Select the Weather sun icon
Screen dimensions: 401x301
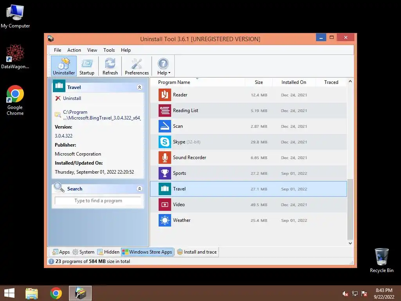[165, 220]
